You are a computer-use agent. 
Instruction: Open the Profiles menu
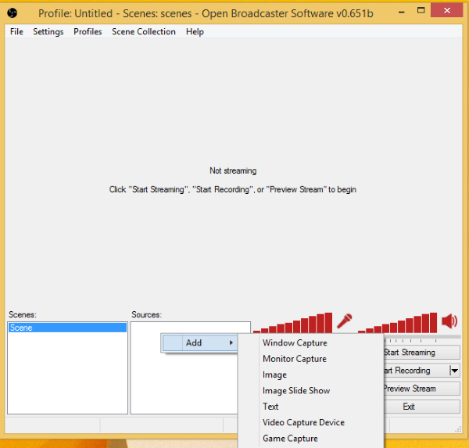[88, 32]
